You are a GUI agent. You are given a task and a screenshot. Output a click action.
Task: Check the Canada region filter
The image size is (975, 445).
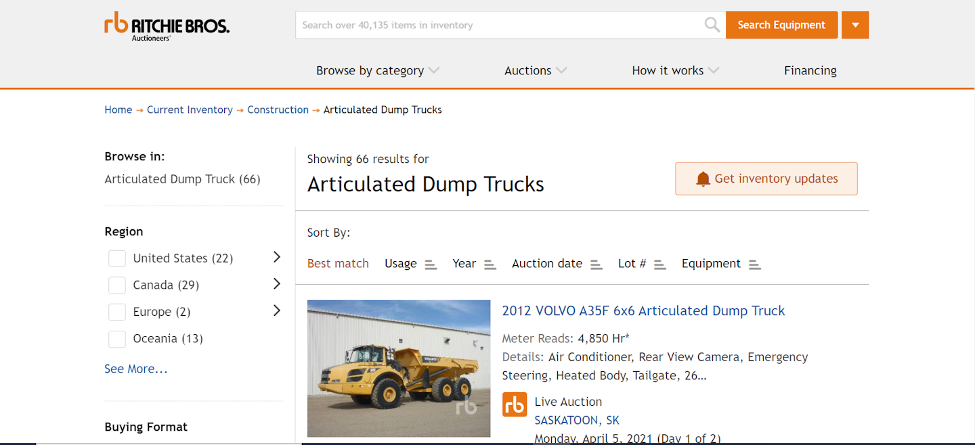[117, 285]
